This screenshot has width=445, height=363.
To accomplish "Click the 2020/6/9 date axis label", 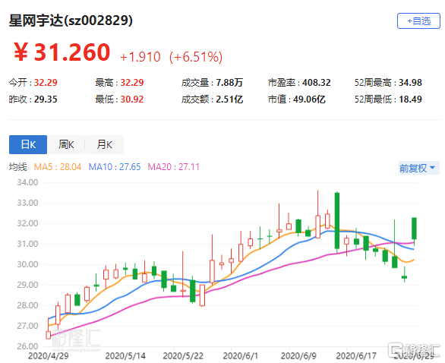I will 298,356.
